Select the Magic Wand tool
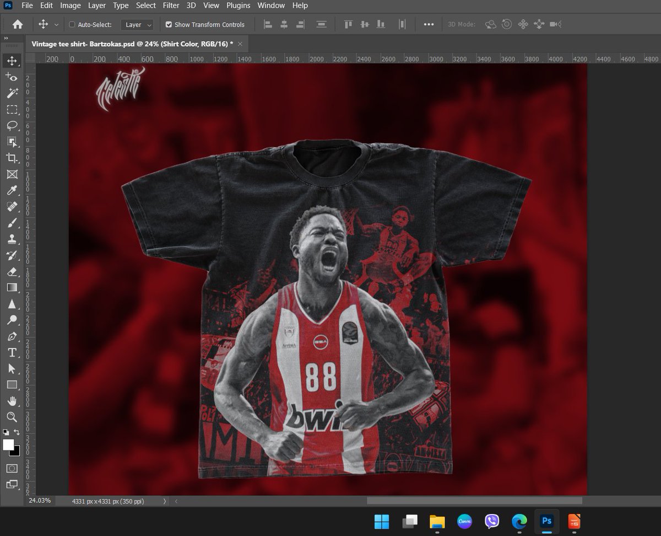The height and width of the screenshot is (536, 661). pyautogui.click(x=12, y=93)
